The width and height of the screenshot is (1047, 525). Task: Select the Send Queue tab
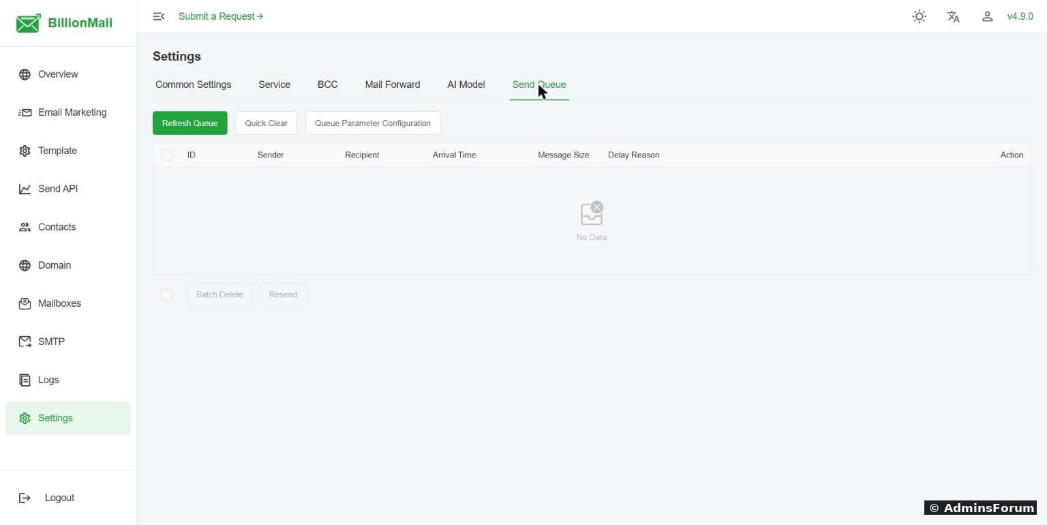point(539,85)
